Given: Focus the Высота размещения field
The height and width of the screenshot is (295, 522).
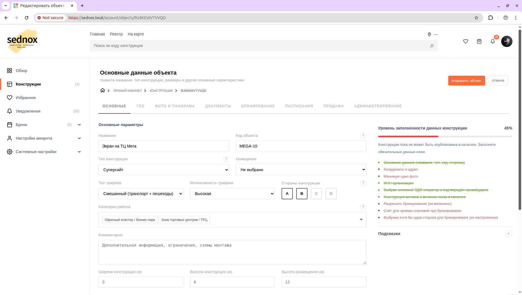Looking at the screenshot, I should click(x=324, y=282).
